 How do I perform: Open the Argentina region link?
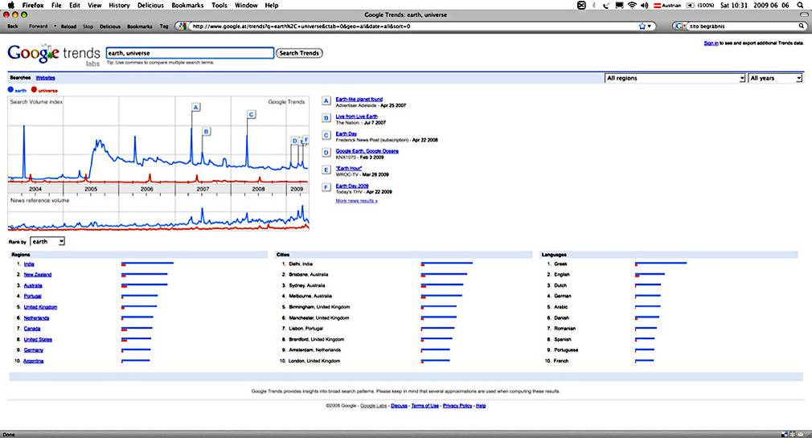[34, 361]
